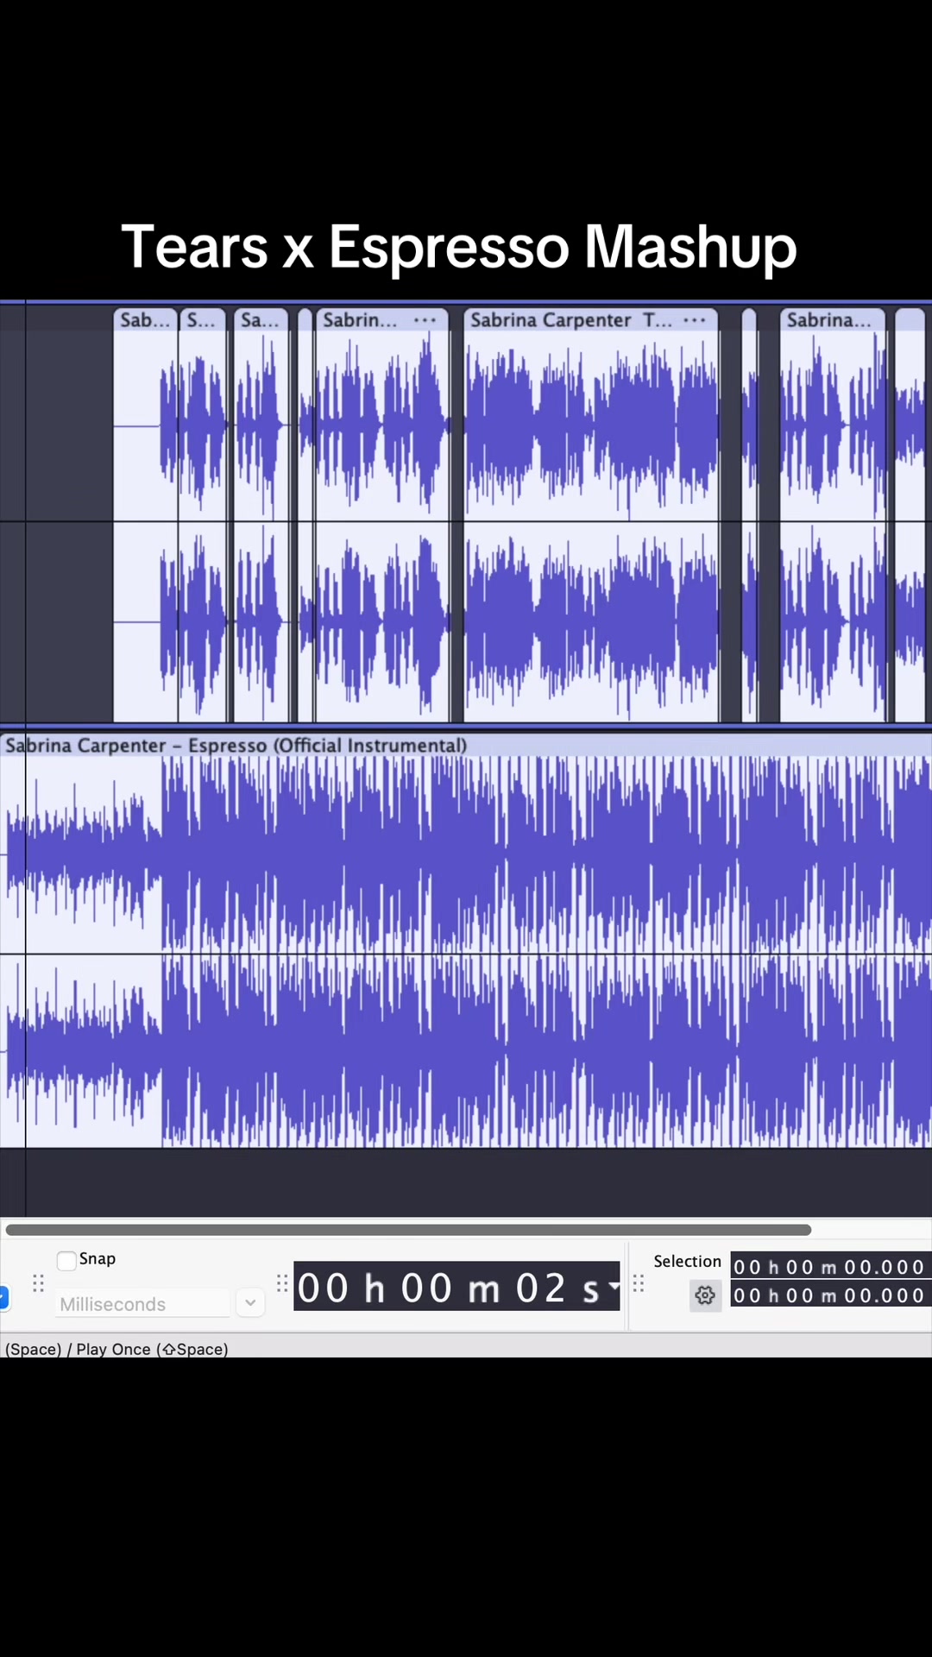The image size is (932, 1657).
Task: Click the Espresso instrumental waveform
Action: coord(466,953)
